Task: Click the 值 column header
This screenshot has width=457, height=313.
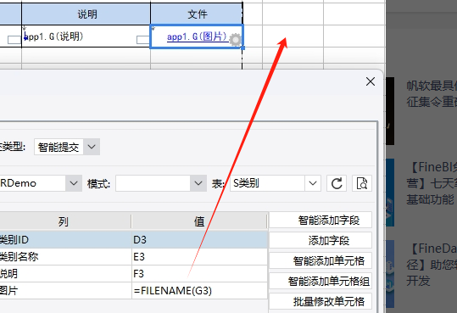Action: [199, 221]
